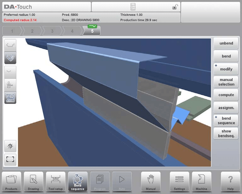Toggle the machine view icon
The image size is (242, 194).
point(10,97)
